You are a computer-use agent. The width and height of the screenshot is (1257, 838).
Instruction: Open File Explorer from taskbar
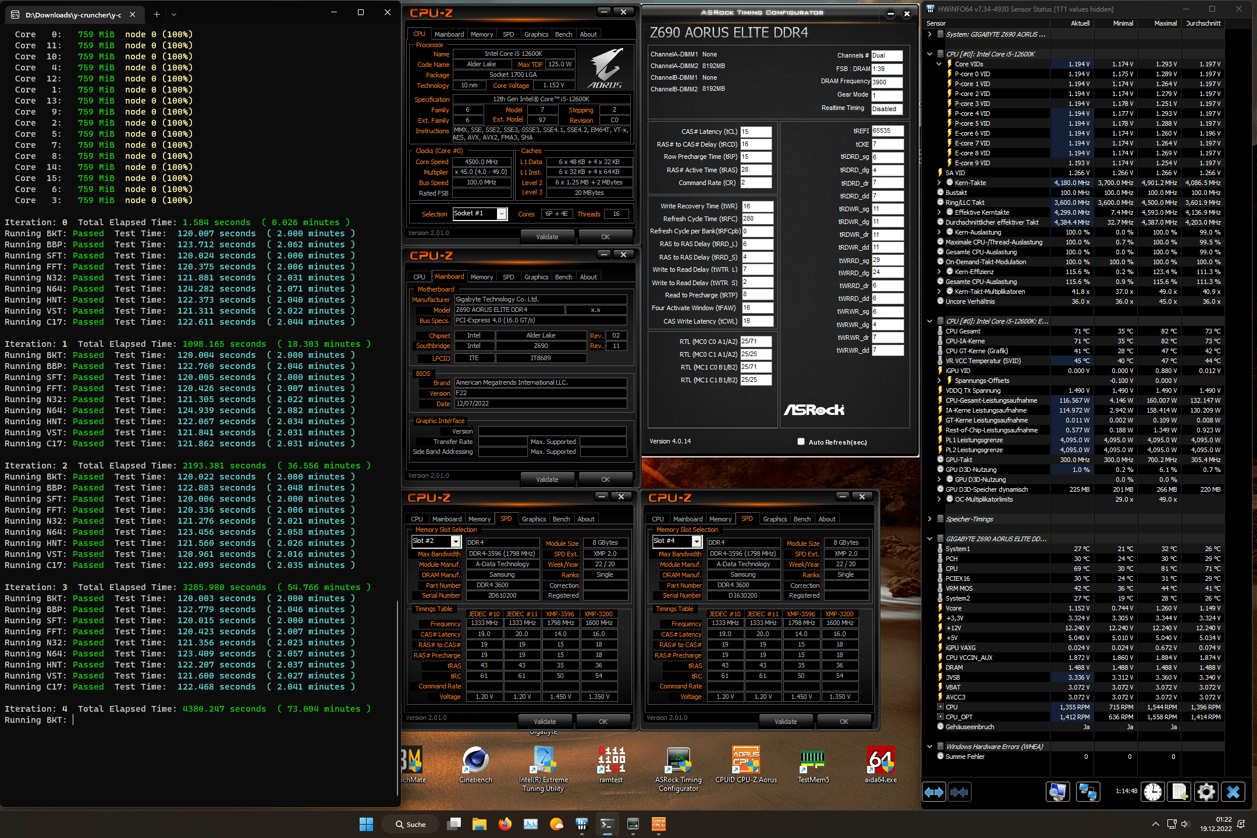tap(480, 824)
